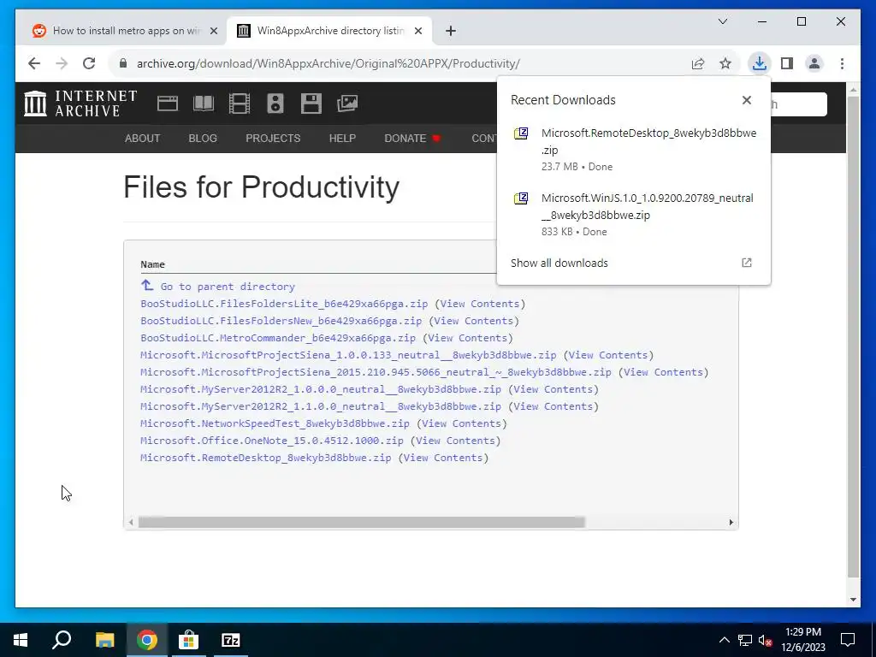
Task: Select the Win8AppxArchive directory listing tab
Action: click(x=329, y=31)
